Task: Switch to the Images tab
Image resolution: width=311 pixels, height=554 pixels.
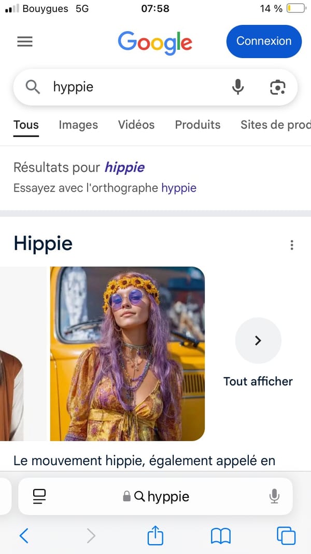Action: 78,125
